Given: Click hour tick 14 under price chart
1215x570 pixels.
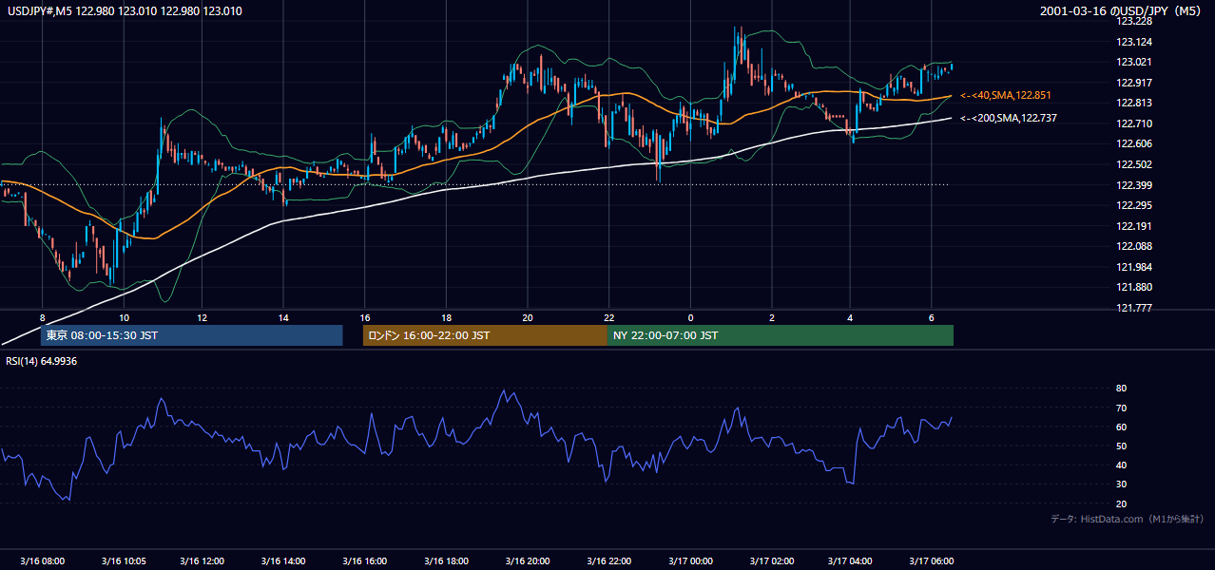Looking at the screenshot, I should click(283, 318).
